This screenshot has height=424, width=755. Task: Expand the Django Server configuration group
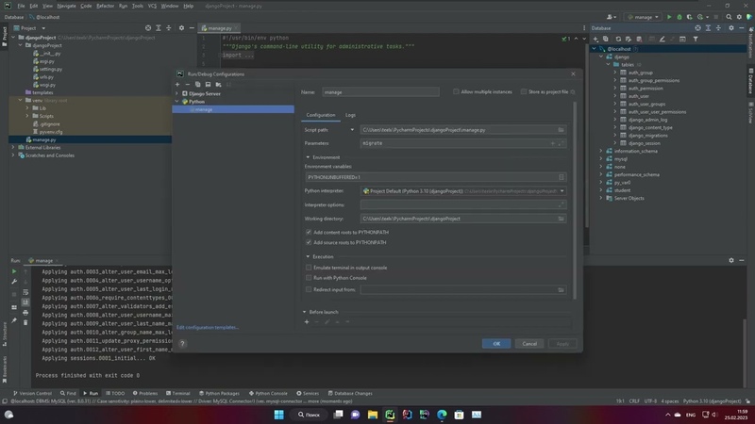point(176,93)
